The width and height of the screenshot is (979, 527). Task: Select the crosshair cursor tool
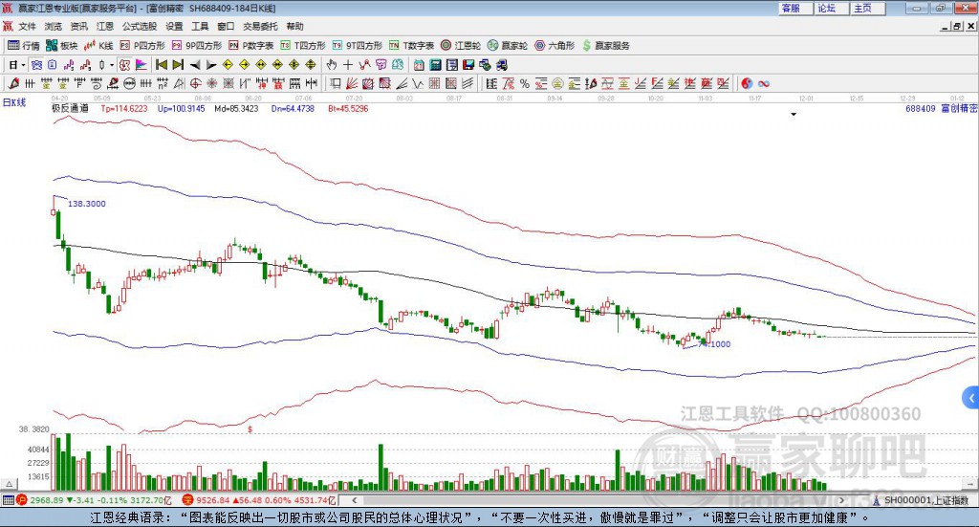tap(348, 64)
